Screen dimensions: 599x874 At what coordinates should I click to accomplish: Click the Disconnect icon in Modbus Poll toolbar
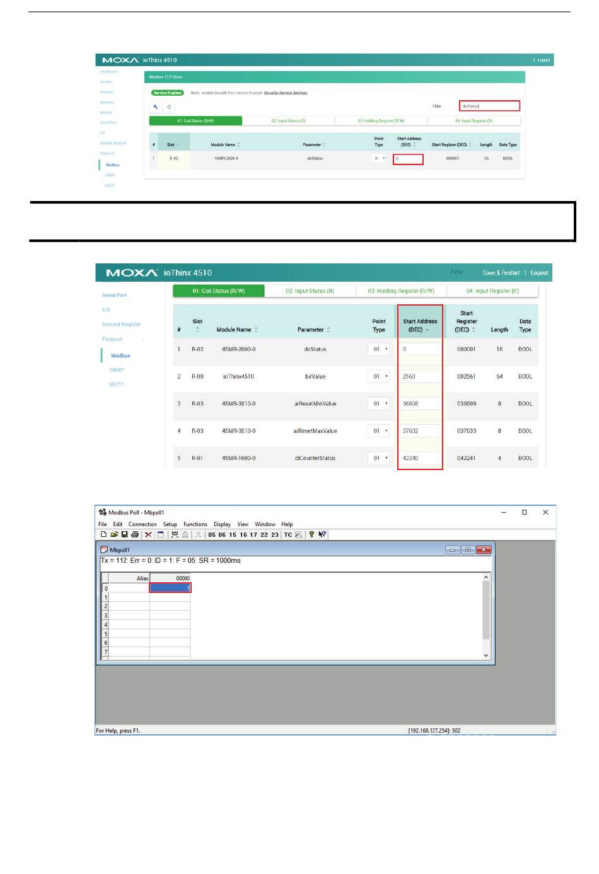[185, 534]
